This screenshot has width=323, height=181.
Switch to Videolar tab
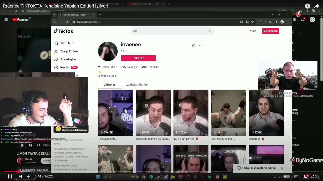[x=109, y=85]
